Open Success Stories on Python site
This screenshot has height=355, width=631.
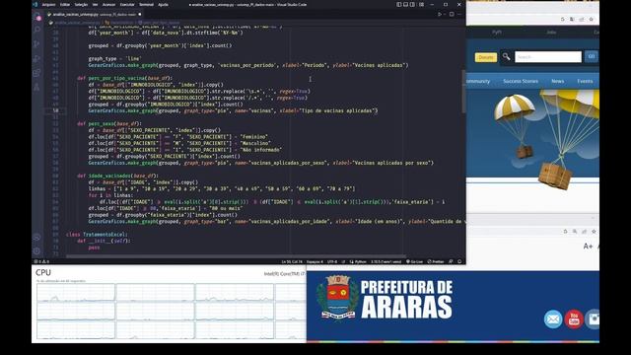(x=521, y=81)
